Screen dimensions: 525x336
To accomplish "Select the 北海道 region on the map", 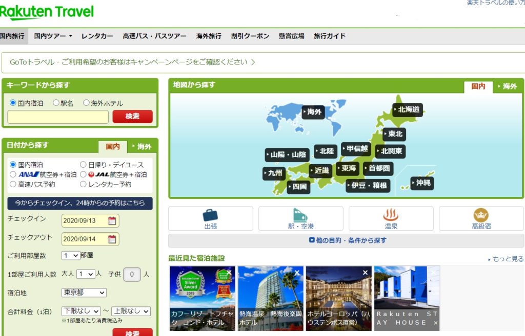I will [408, 109].
